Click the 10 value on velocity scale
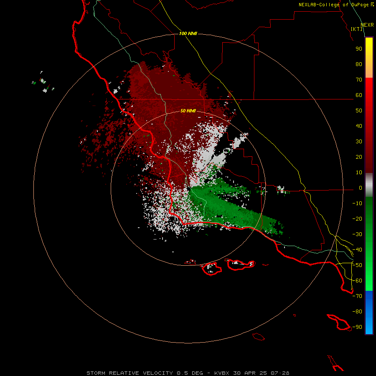Viewport: 376px width, 376px height. 359,173
